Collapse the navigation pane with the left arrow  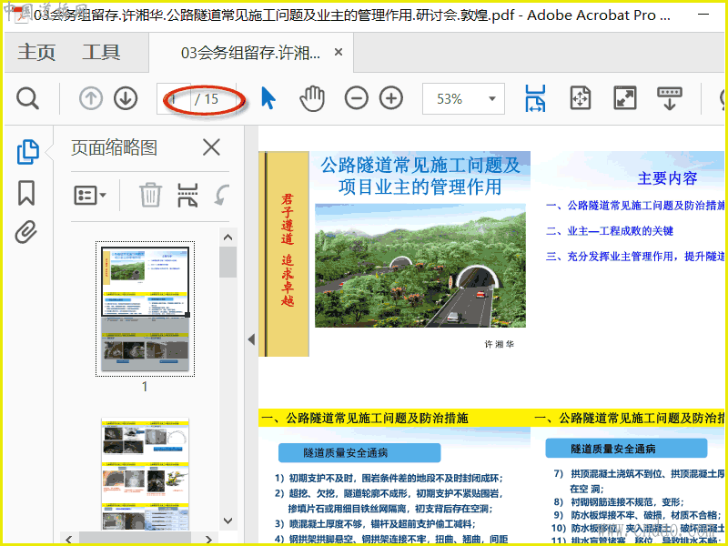[251, 339]
